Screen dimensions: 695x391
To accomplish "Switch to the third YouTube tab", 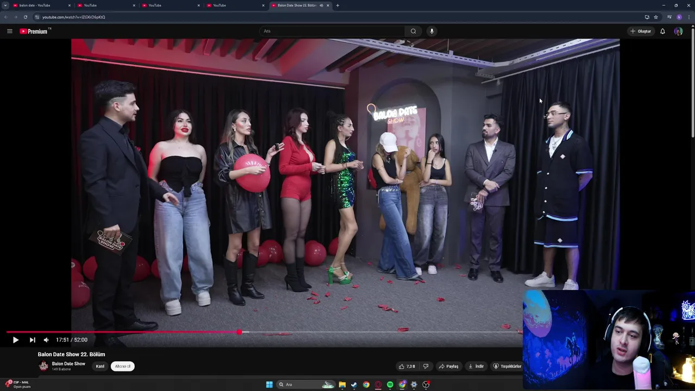I will pos(170,5).
